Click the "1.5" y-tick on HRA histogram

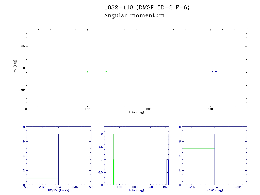coord(101,147)
